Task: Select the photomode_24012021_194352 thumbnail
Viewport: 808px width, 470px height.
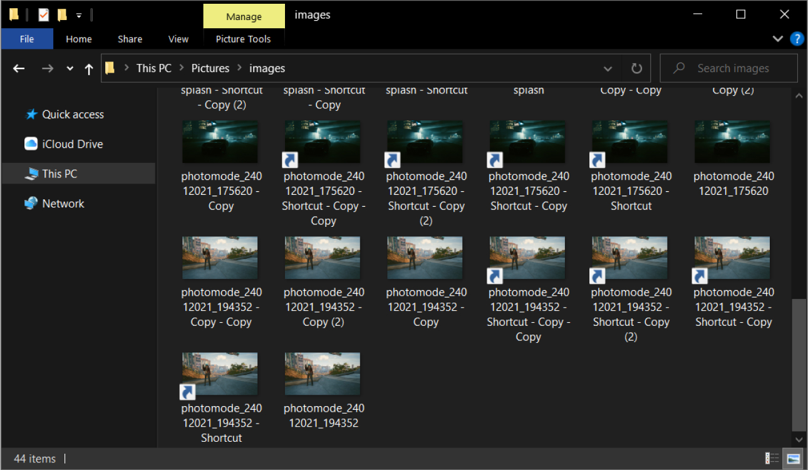Action: point(323,373)
